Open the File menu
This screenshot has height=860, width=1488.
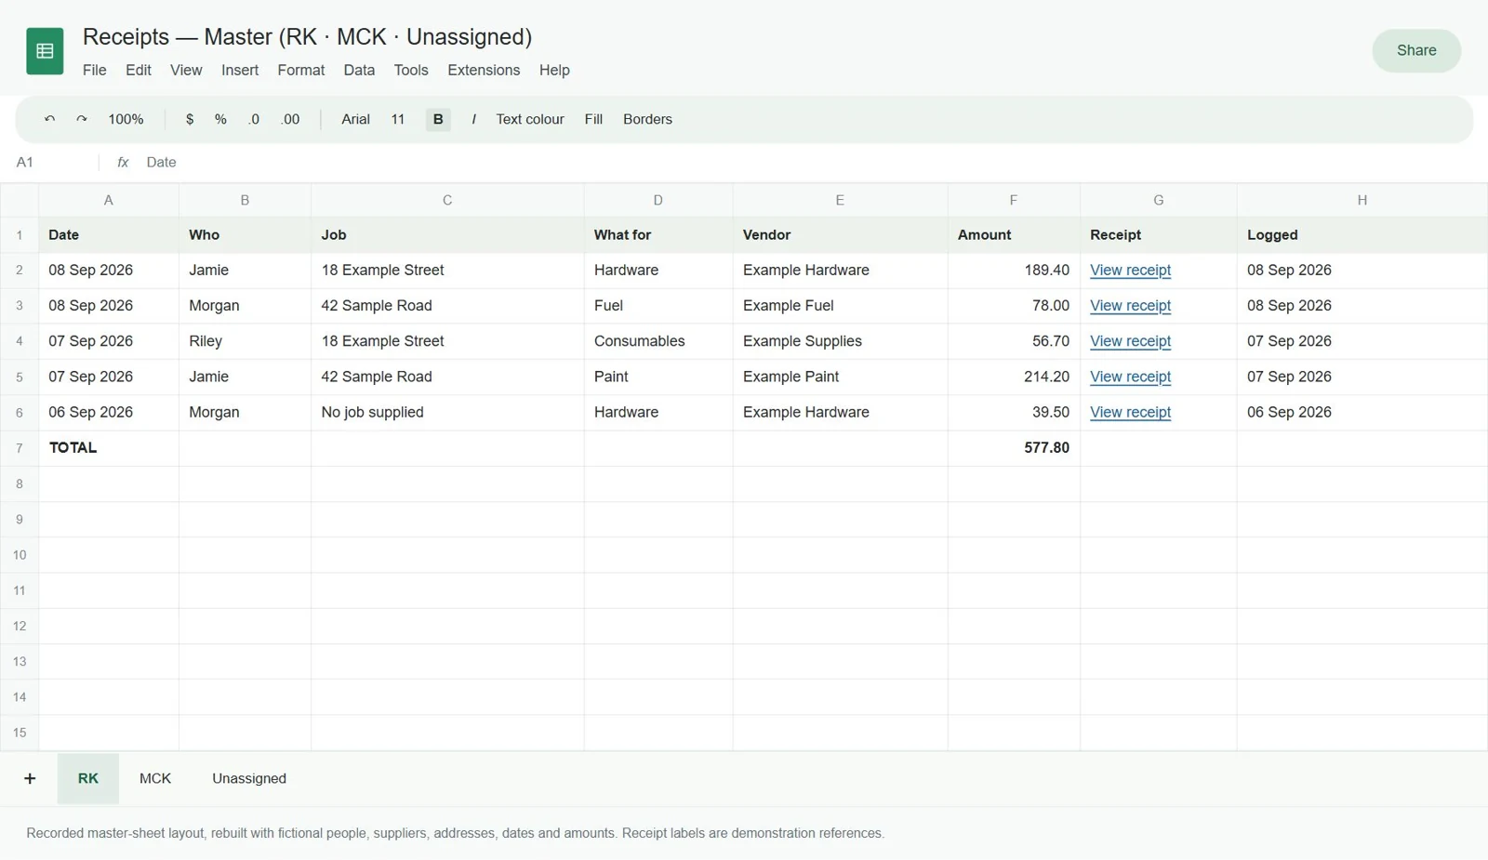tap(94, 70)
